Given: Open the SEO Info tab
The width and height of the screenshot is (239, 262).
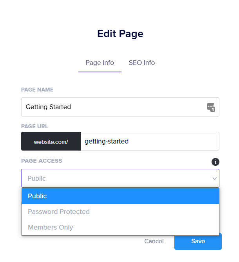Looking at the screenshot, I should click(141, 63).
